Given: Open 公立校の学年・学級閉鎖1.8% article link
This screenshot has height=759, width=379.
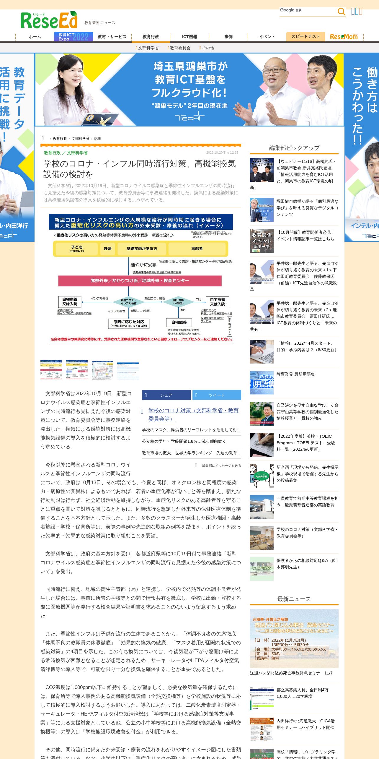Looking at the screenshot, I should (x=184, y=441).
